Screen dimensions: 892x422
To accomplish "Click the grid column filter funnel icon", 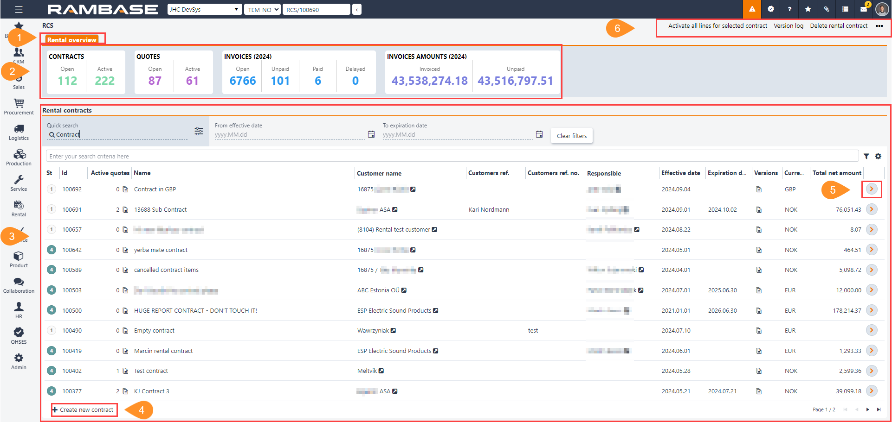I will click(866, 157).
